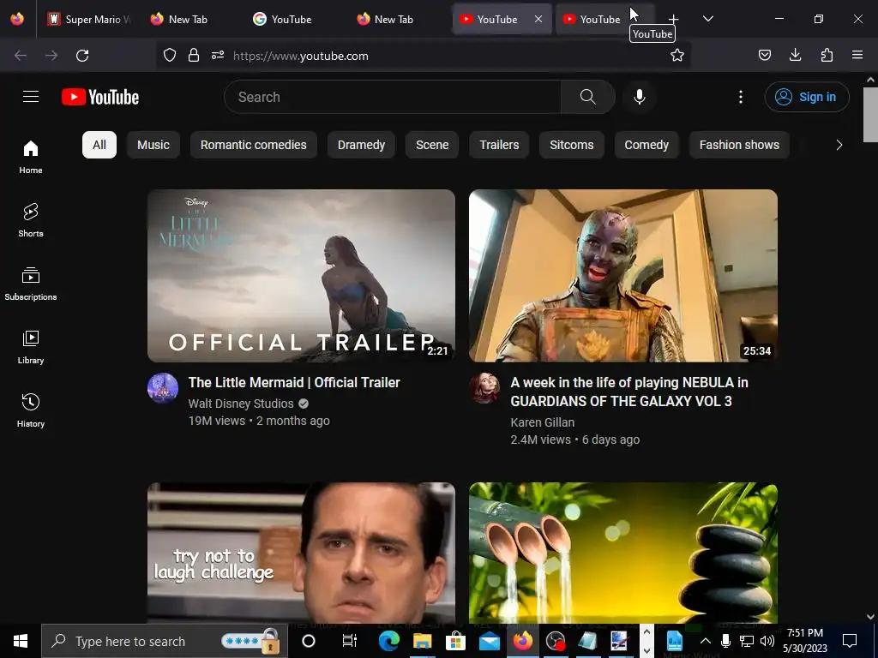Switch to the last YouTube tab

click(x=604, y=19)
